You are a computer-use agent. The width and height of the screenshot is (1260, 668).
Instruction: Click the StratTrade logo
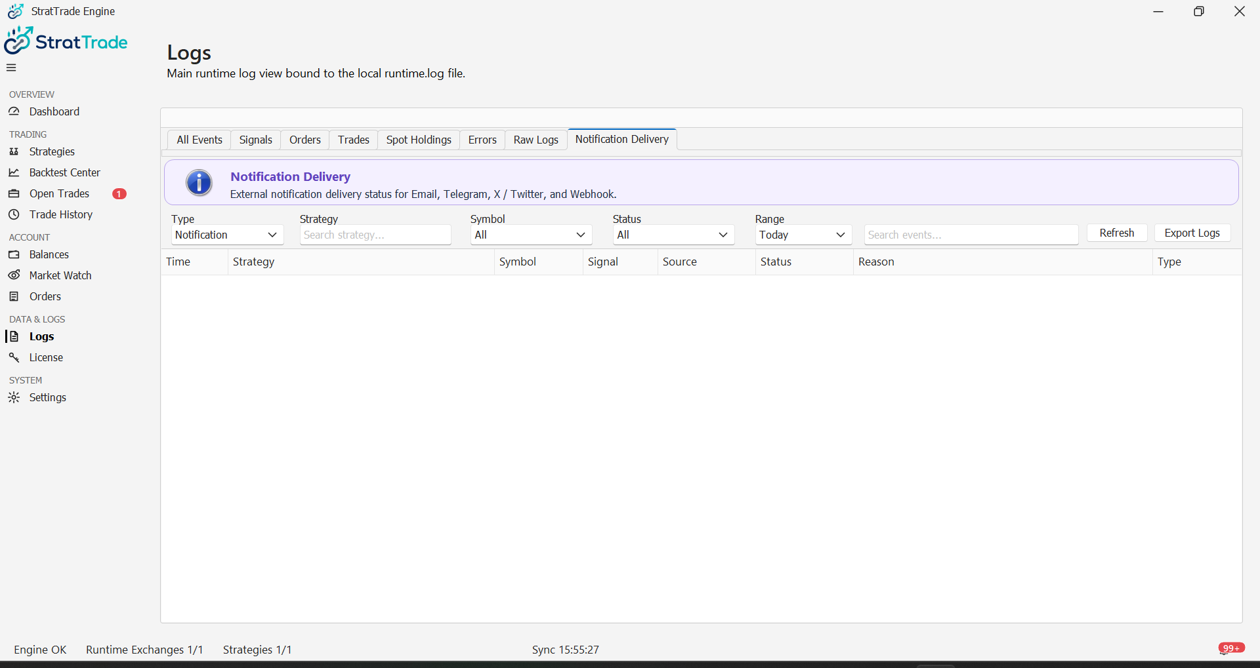66,41
